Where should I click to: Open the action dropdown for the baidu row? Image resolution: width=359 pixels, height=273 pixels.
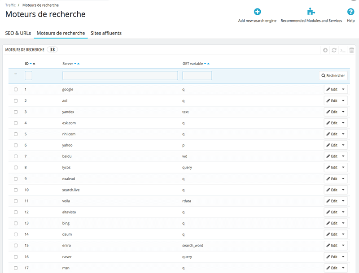pos(343,156)
